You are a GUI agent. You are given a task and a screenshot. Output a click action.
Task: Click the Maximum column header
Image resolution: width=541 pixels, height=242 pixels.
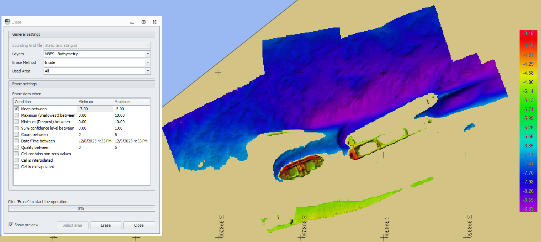(132, 102)
